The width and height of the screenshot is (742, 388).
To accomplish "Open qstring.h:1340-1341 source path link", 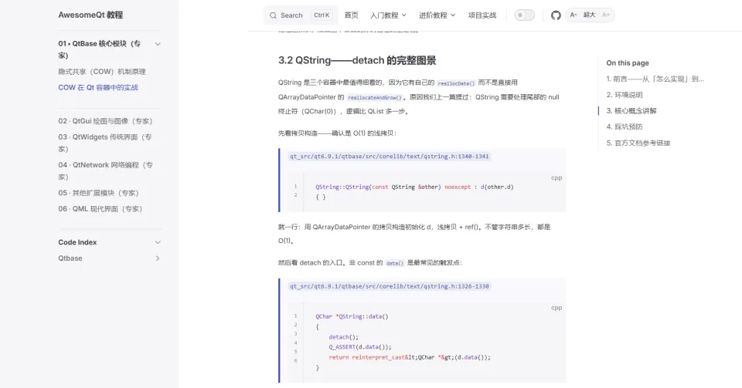I will (x=389, y=157).
